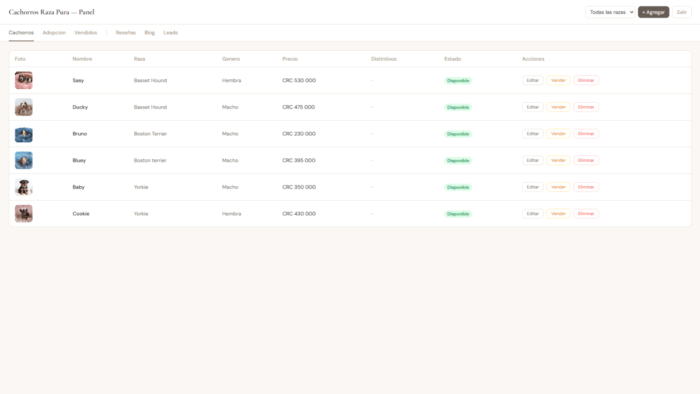Click the Disponible badge for Bluey
Screen dimensions: 700x394
[x=458, y=161]
